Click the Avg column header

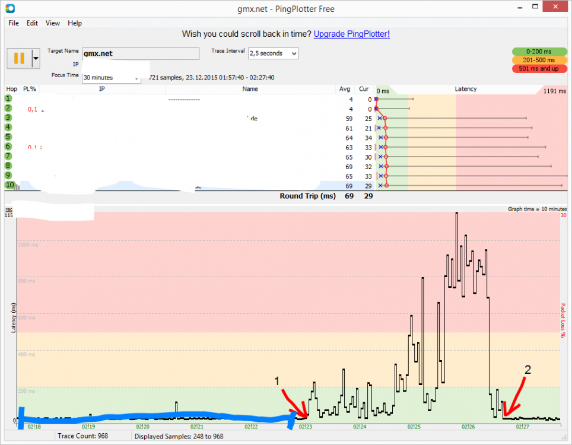click(344, 89)
